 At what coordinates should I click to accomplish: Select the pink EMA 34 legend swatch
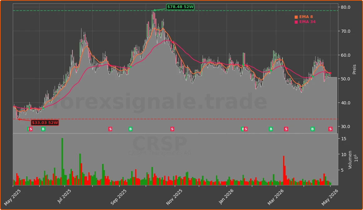(296, 22)
